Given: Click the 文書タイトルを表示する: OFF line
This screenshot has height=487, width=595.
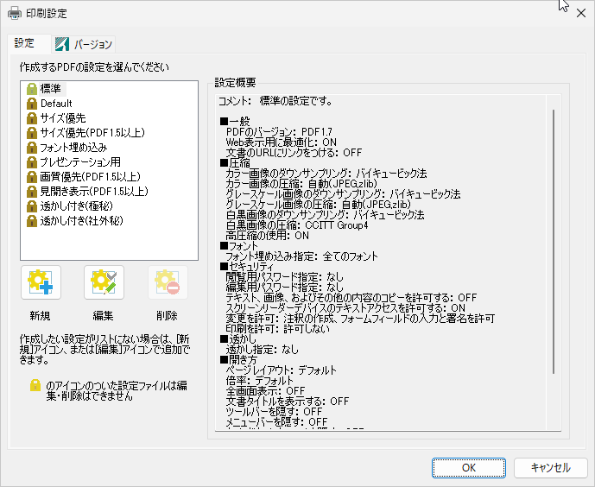Looking at the screenshot, I should 288,402.
